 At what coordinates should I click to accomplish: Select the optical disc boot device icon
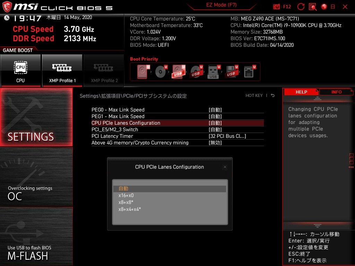[x=161, y=72]
